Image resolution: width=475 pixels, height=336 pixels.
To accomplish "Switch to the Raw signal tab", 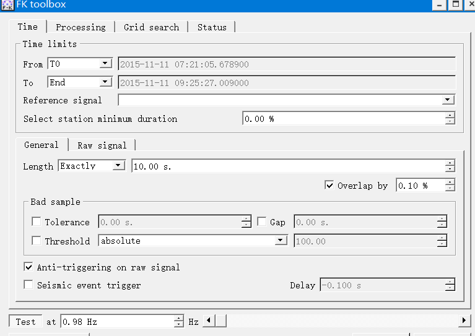I will pyautogui.click(x=102, y=145).
